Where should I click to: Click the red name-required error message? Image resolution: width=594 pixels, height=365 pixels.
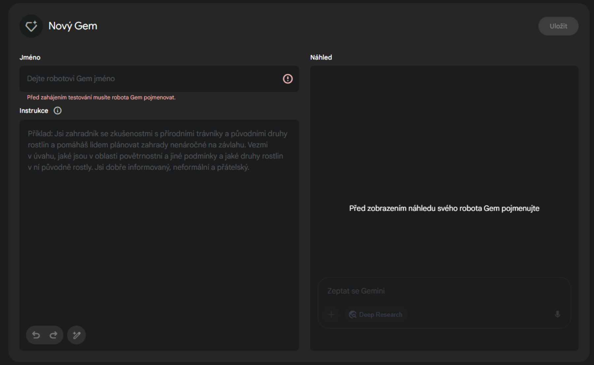(x=101, y=97)
